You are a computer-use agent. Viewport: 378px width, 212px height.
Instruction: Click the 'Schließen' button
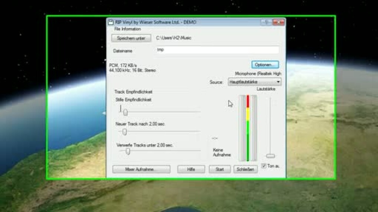[245, 169]
